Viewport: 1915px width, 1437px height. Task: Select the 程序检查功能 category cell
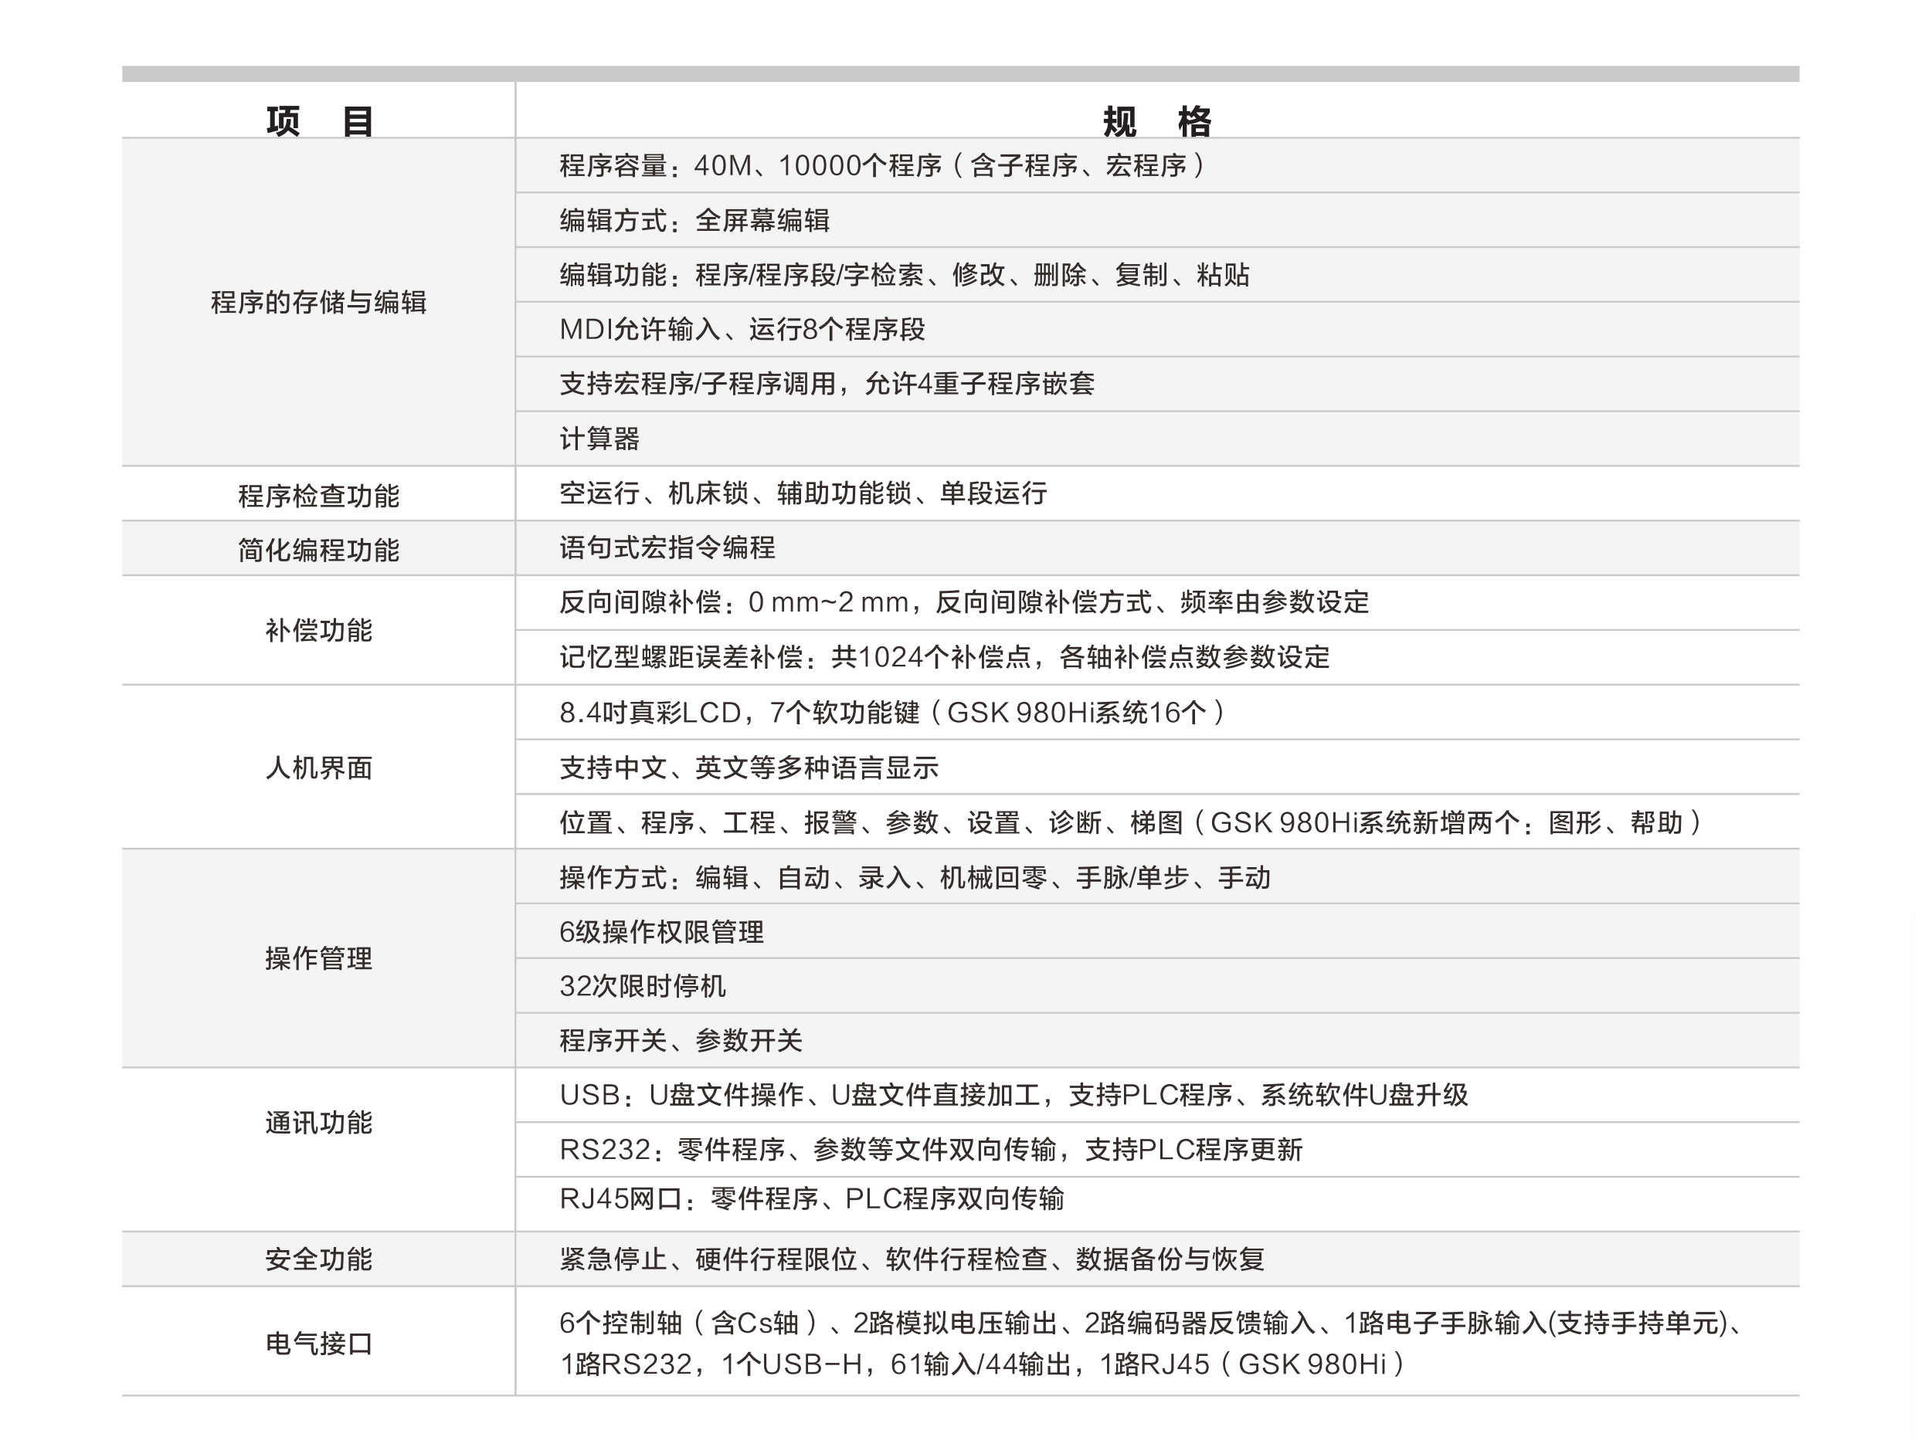(x=318, y=496)
